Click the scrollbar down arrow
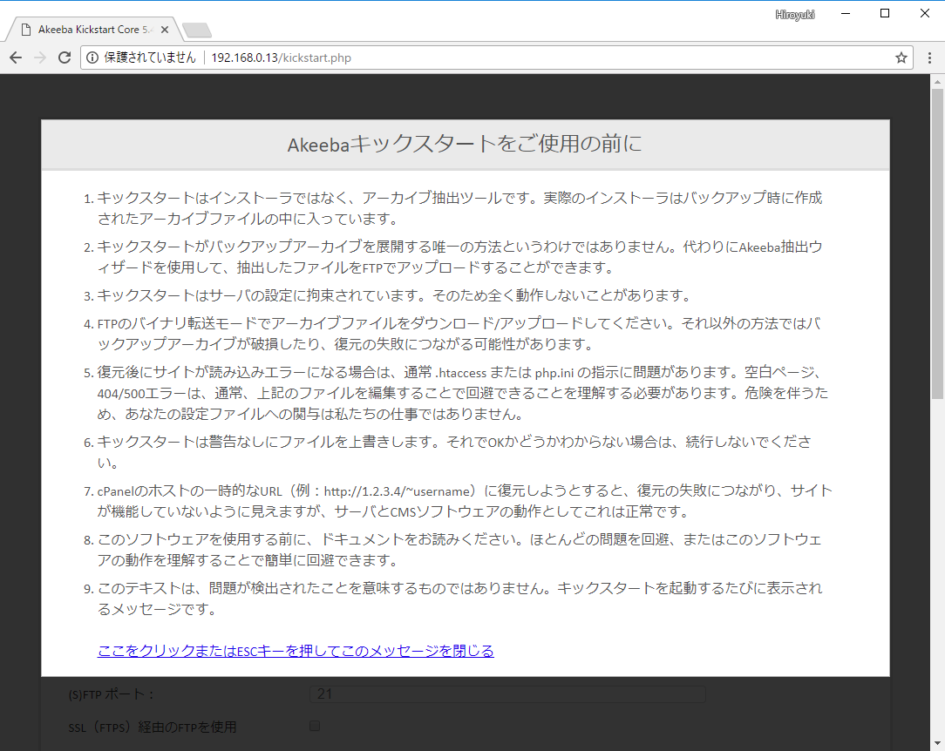945x751 pixels. (x=937, y=744)
